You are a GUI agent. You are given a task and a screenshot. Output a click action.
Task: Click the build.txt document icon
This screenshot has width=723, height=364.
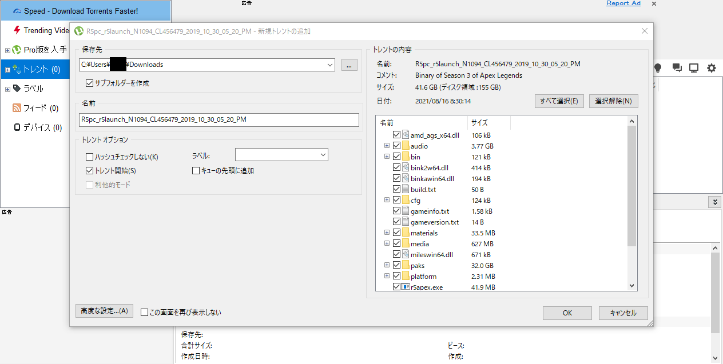[406, 189]
